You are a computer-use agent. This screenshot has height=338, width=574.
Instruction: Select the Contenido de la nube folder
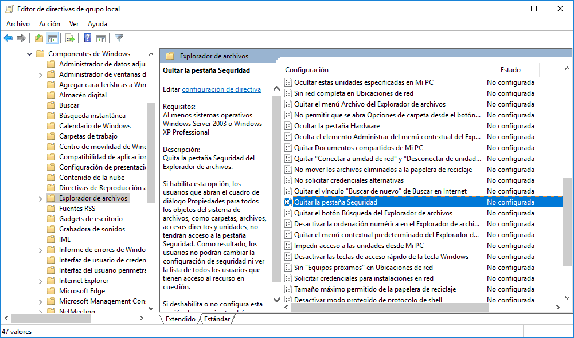click(92, 178)
